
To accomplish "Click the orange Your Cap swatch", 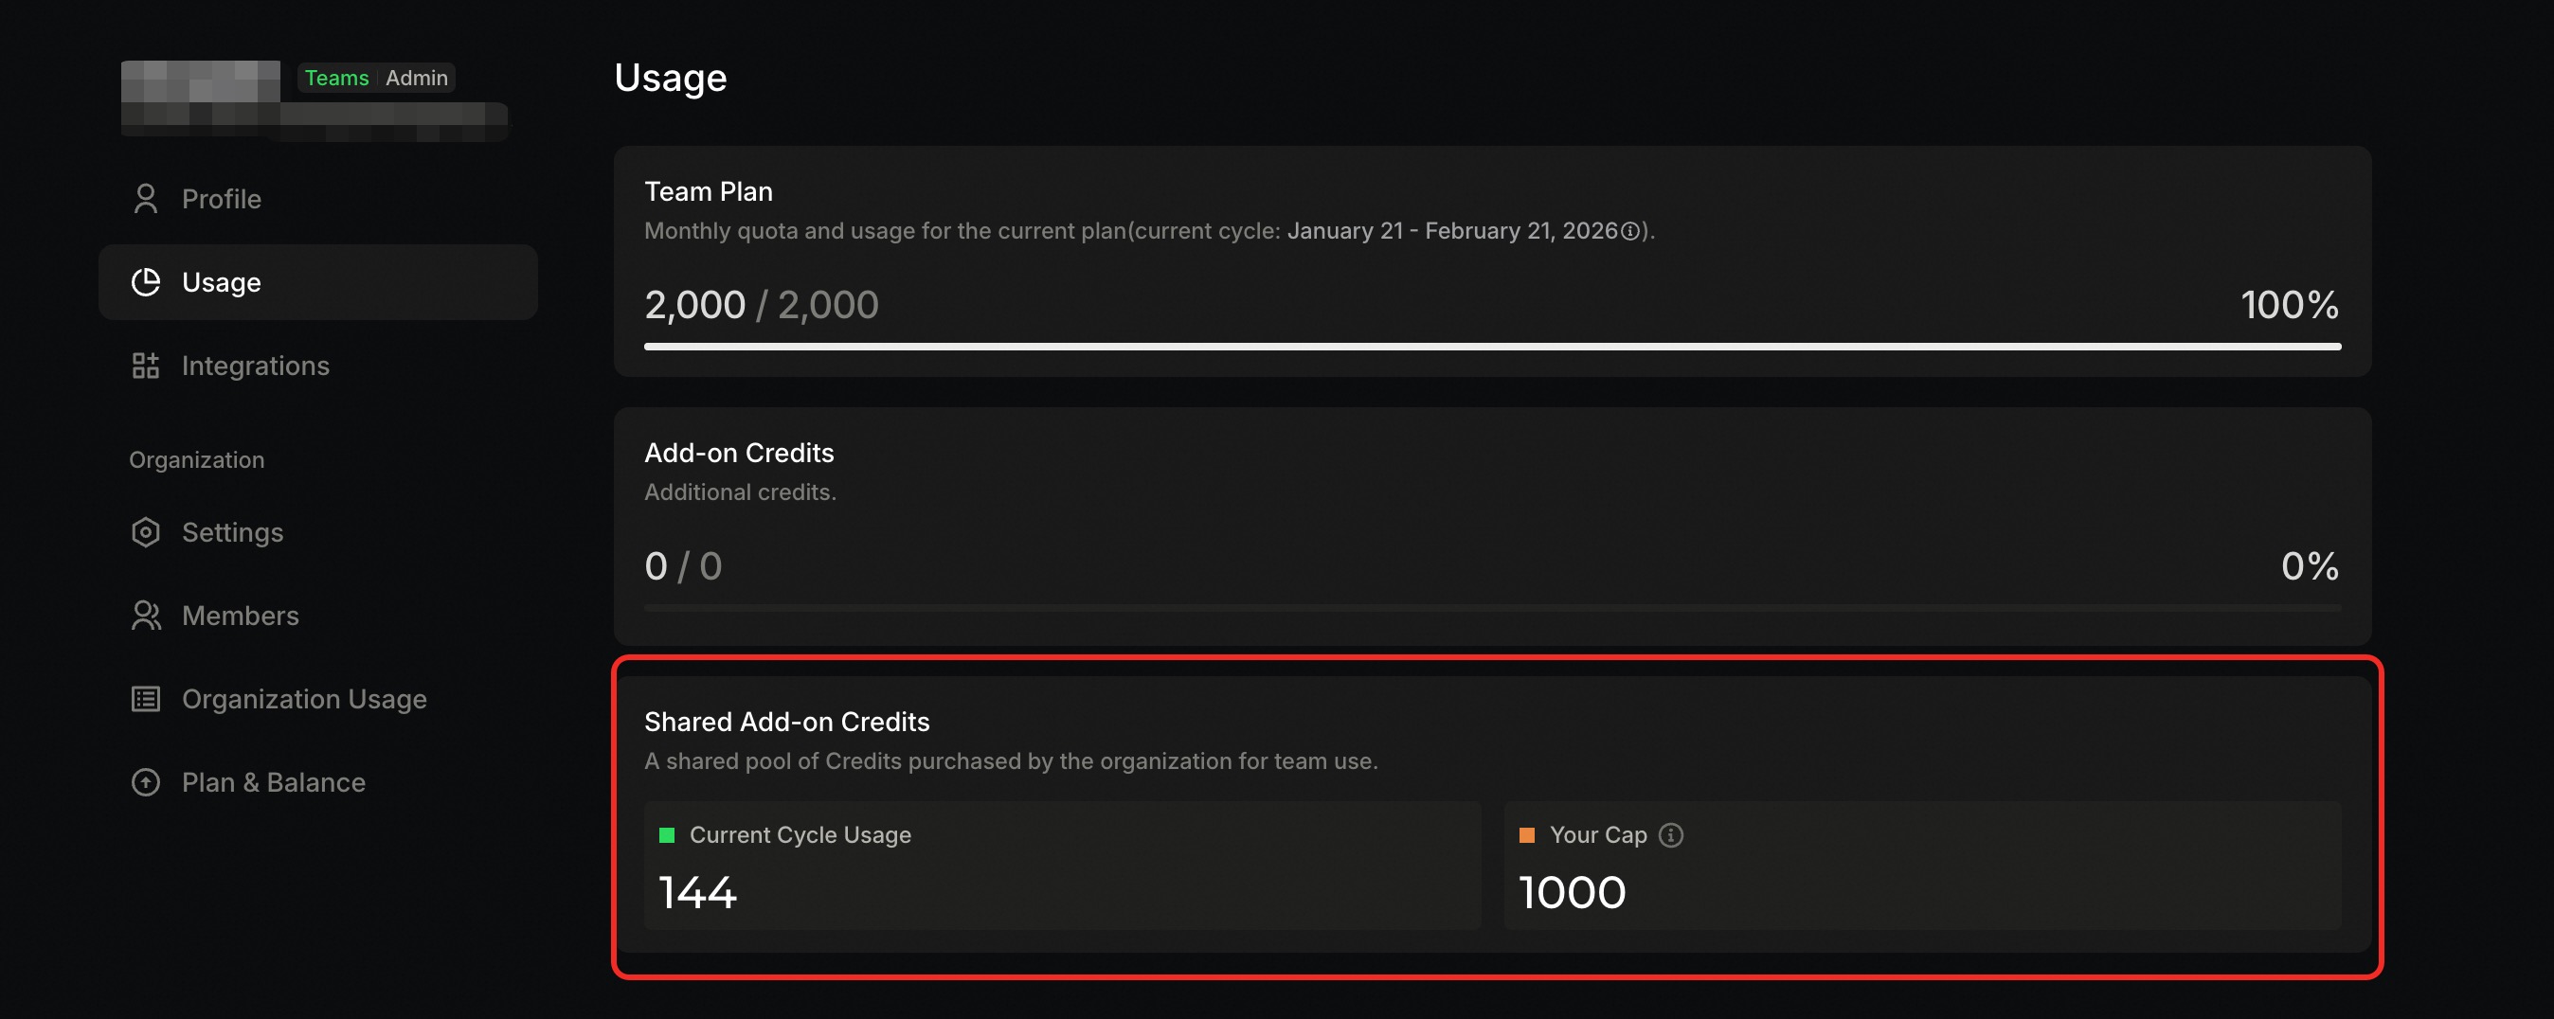I will coord(1527,834).
